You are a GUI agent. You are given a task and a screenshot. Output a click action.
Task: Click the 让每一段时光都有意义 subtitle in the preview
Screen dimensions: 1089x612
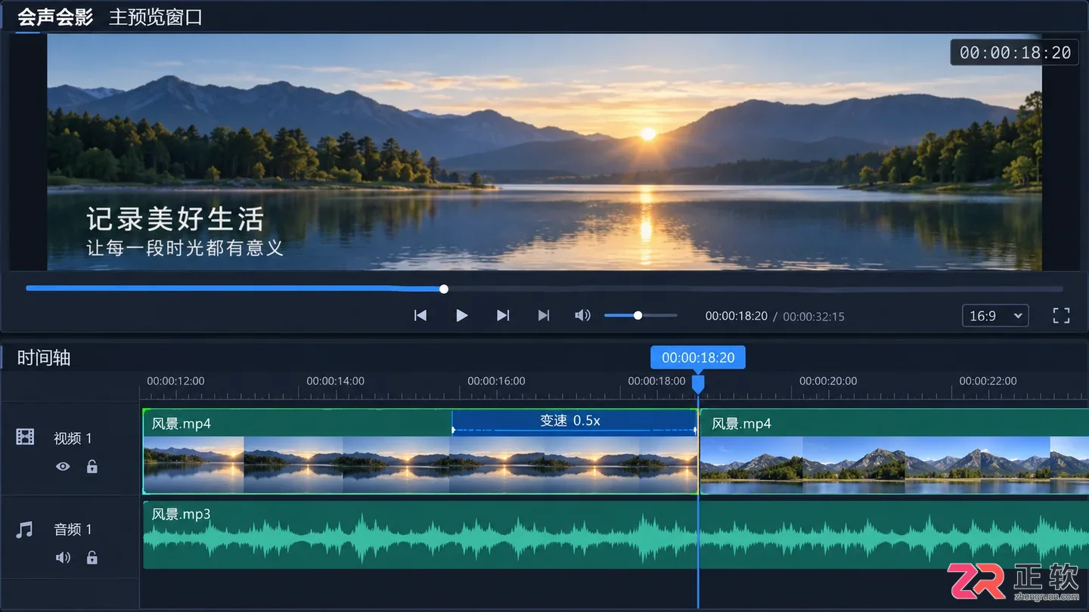coord(185,248)
